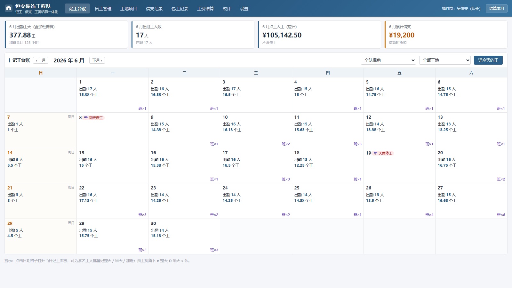Open the day 16 calendar cell
Screen dimensions: 512x288
click(184, 165)
